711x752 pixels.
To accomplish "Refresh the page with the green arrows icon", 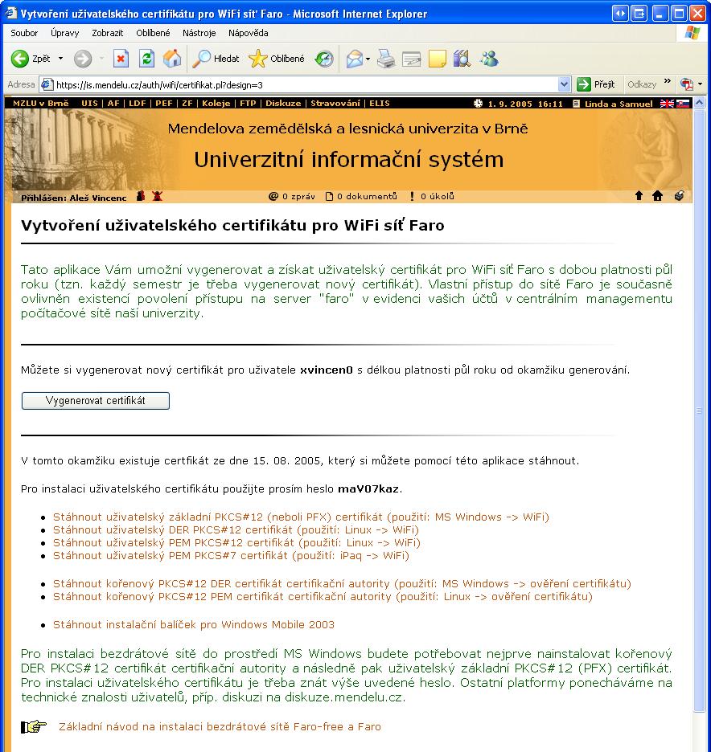I will tap(146, 59).
